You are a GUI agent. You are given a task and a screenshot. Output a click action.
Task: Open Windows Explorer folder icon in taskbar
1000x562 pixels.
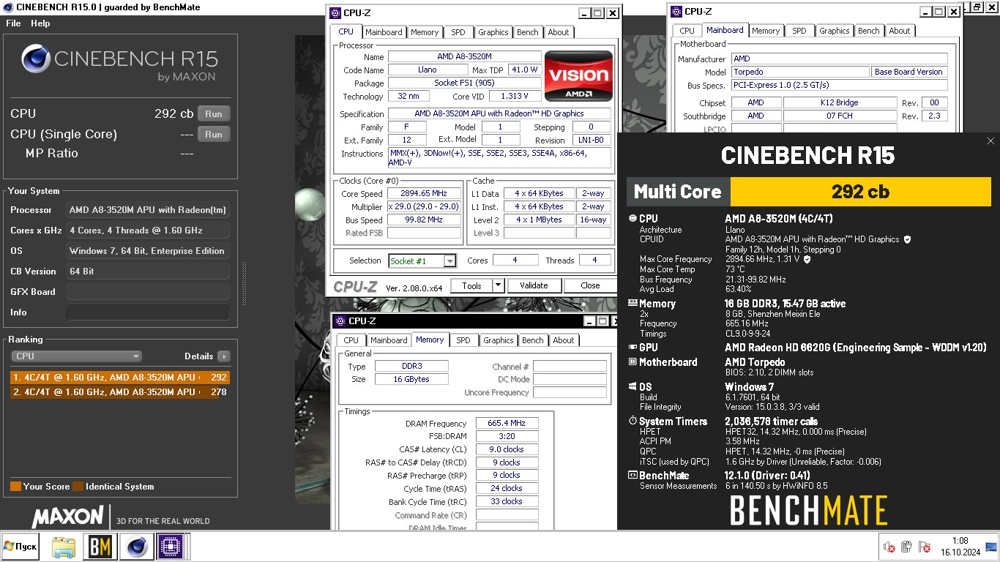coord(64,547)
